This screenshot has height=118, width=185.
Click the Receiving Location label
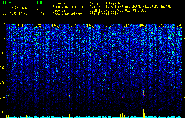pyautogui.click(x=69, y=7)
